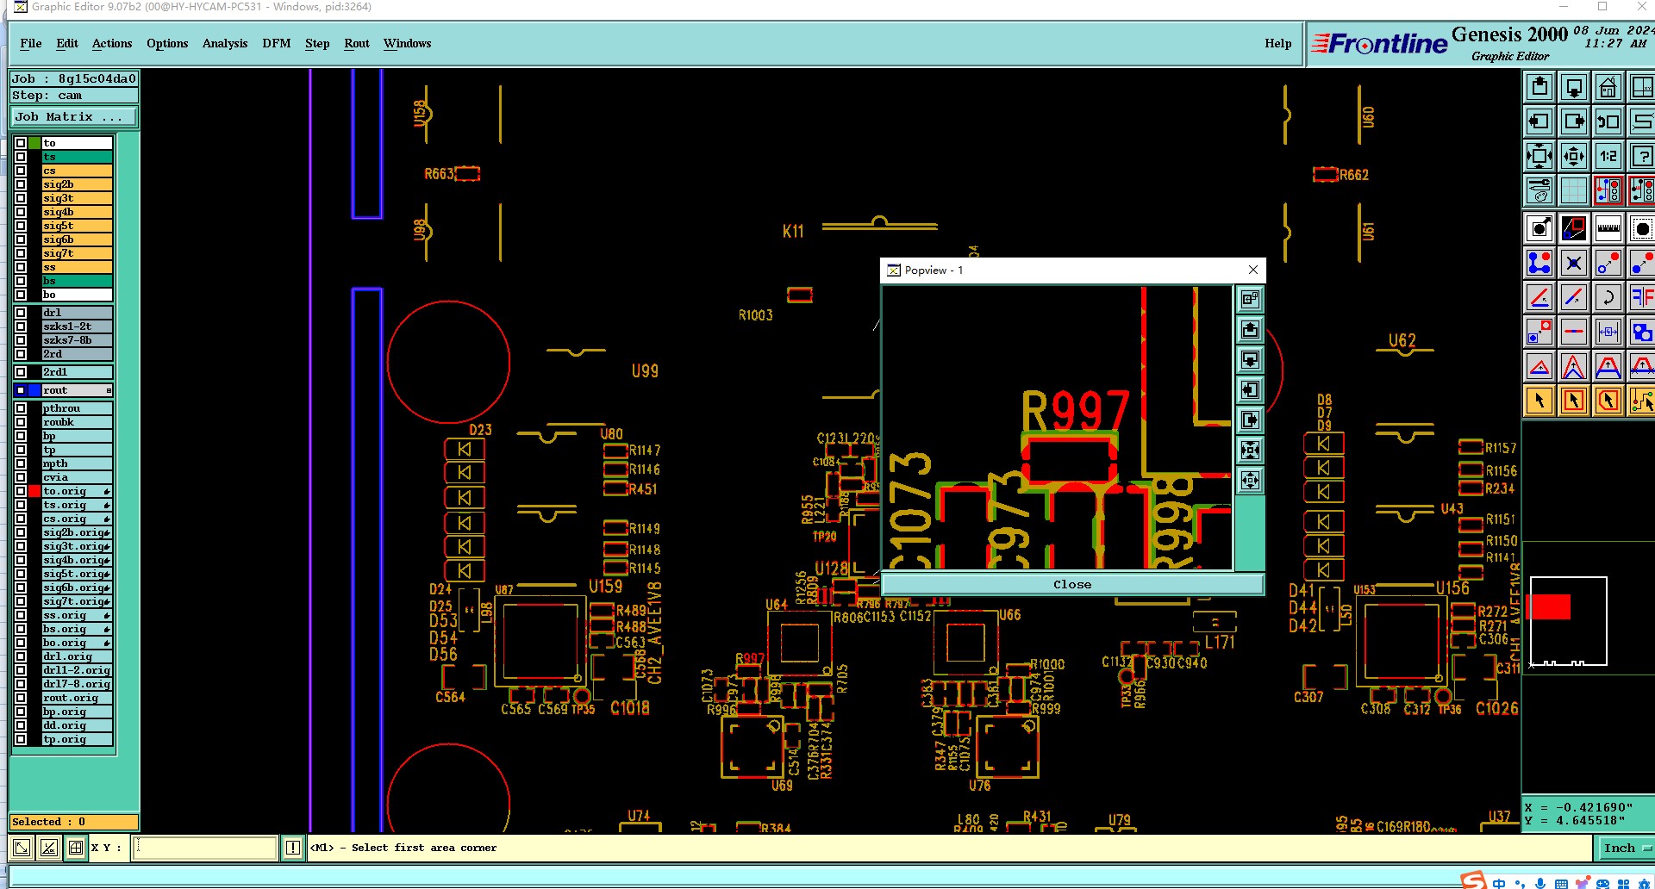The height and width of the screenshot is (889, 1655).
Task: Open the Analysis menu
Action: (225, 43)
